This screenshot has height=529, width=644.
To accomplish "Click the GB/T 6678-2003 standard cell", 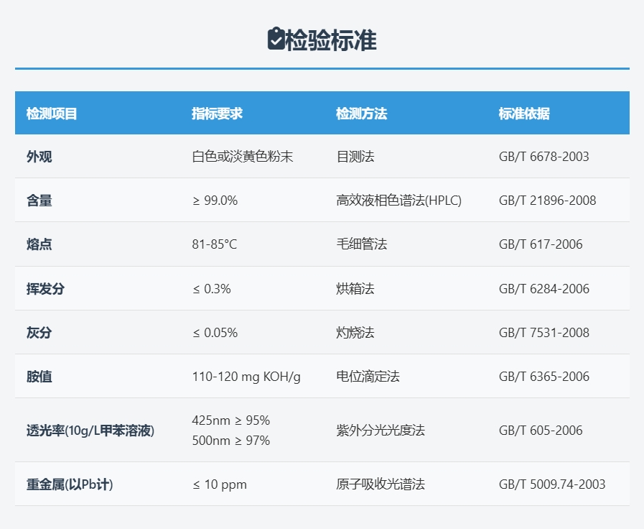I will [x=543, y=157].
